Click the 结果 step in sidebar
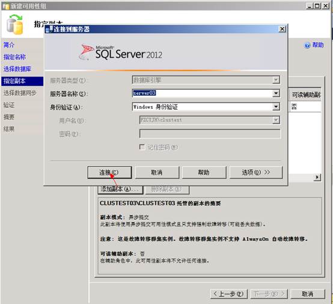Viewport: 333px width, 304px height. coord(9,129)
